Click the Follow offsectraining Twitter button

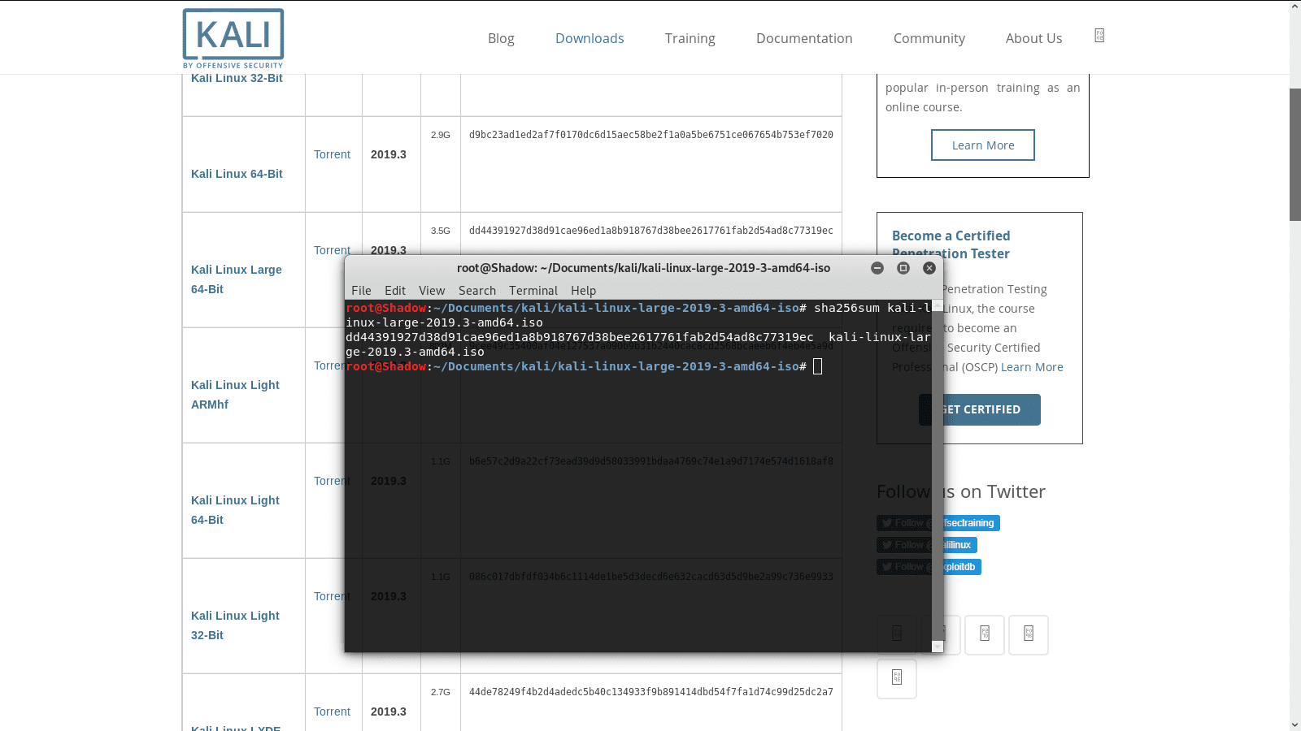click(x=938, y=523)
